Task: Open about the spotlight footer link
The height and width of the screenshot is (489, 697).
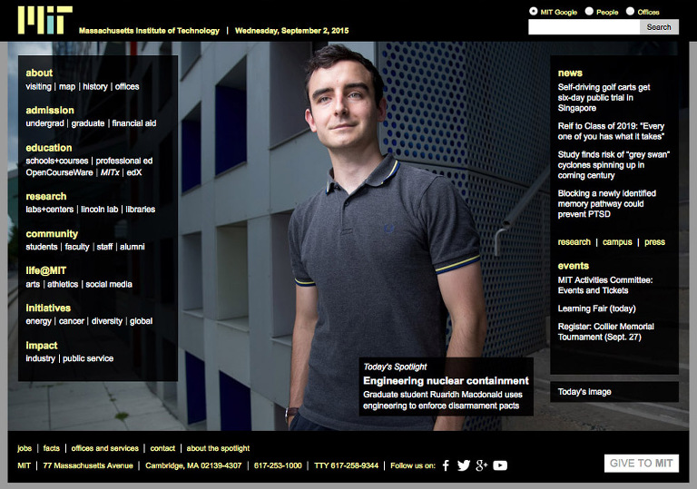Action: 218,448
